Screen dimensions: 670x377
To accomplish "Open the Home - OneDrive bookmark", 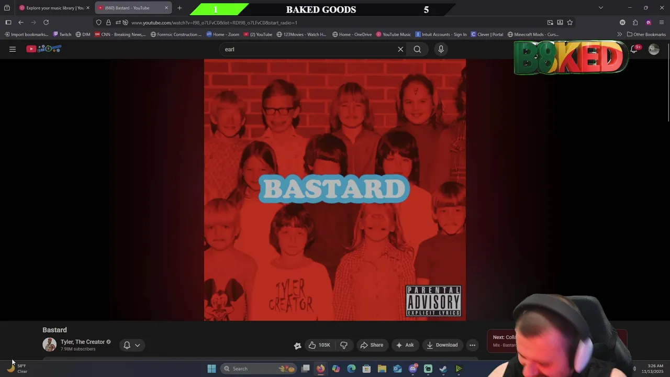I will coord(352,35).
